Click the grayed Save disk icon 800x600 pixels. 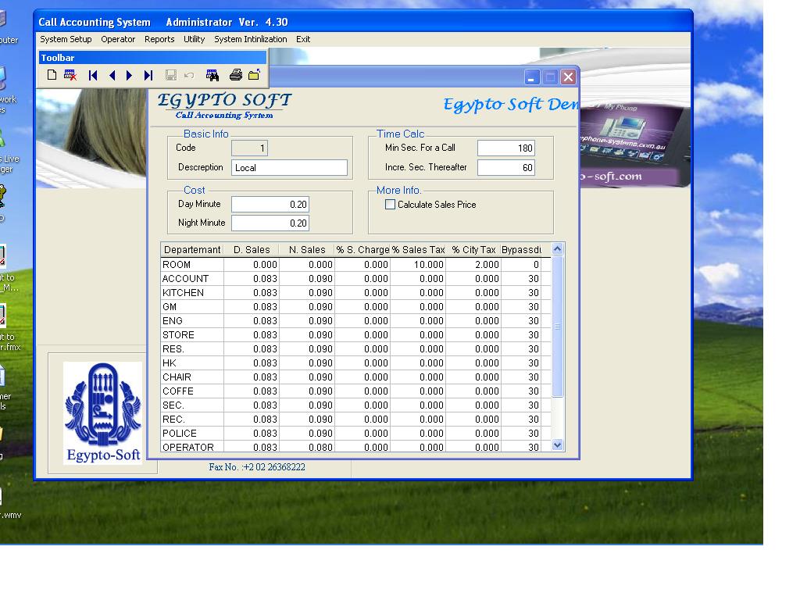pyautogui.click(x=171, y=76)
